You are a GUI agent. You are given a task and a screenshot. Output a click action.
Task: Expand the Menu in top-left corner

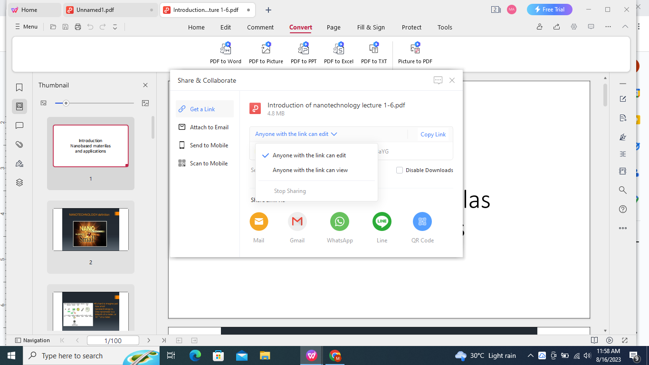(26, 27)
